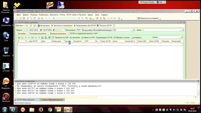The width and height of the screenshot is (201, 113).
Task: Open the Организация selection ellipsis button
Action: tap(132, 30)
